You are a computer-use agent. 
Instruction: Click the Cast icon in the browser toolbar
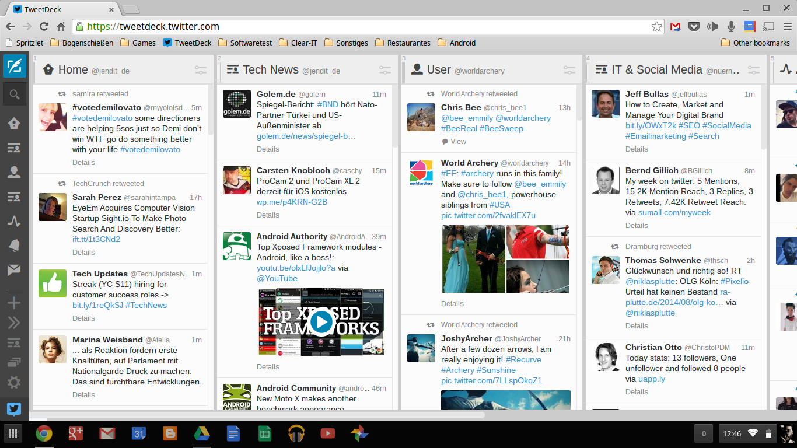[x=768, y=27]
